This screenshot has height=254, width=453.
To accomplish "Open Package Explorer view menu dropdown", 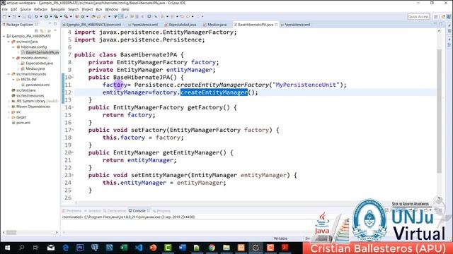I will click(x=55, y=30).
